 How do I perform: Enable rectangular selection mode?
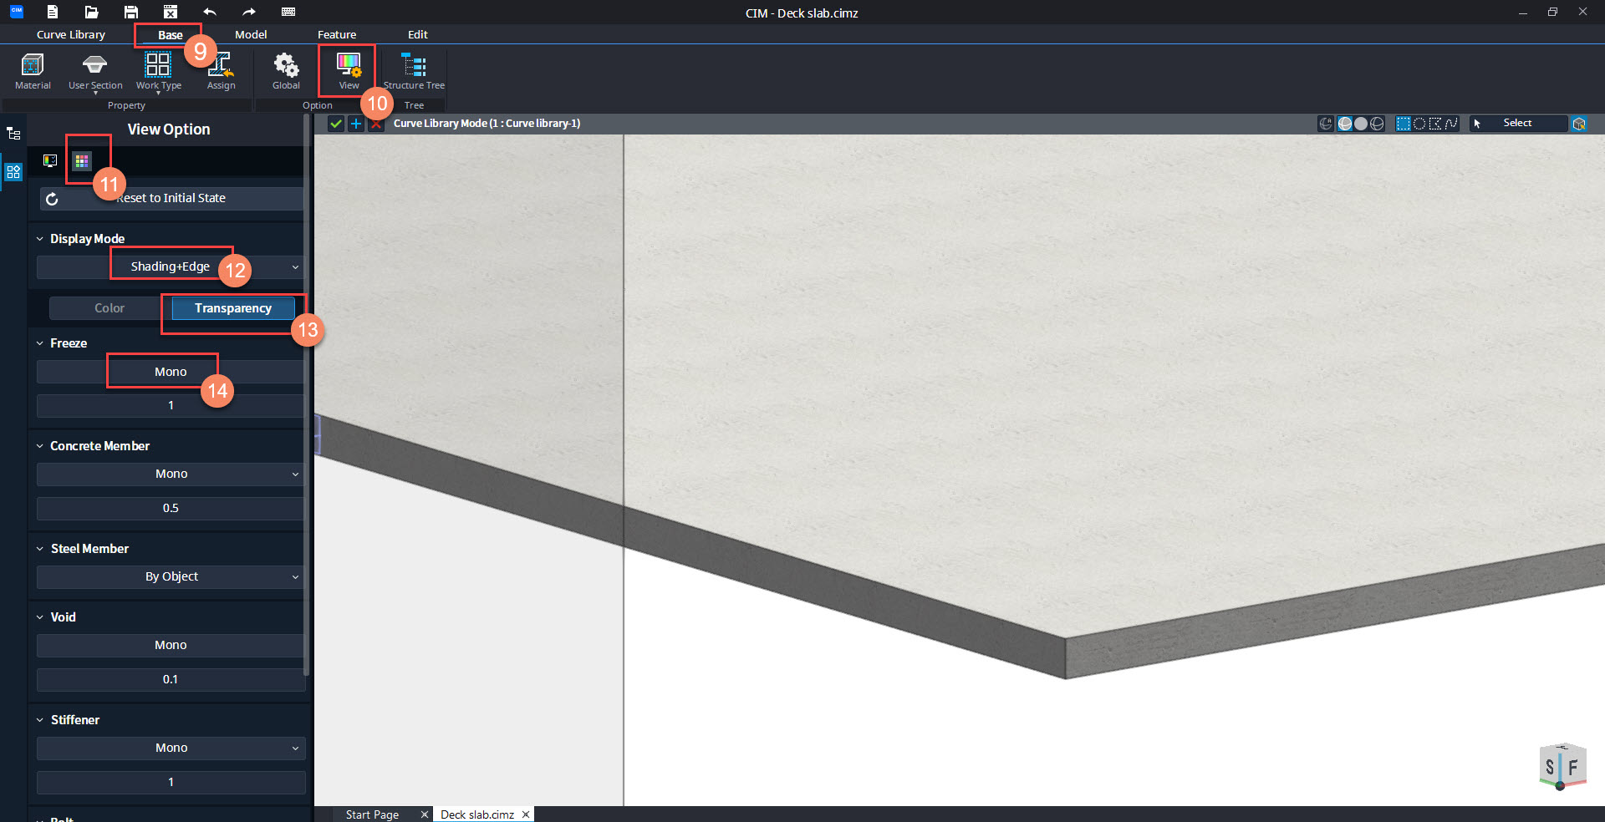click(1404, 124)
